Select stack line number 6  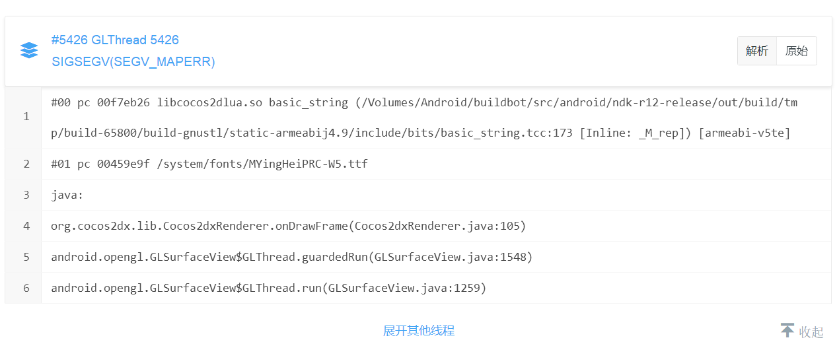click(x=26, y=288)
